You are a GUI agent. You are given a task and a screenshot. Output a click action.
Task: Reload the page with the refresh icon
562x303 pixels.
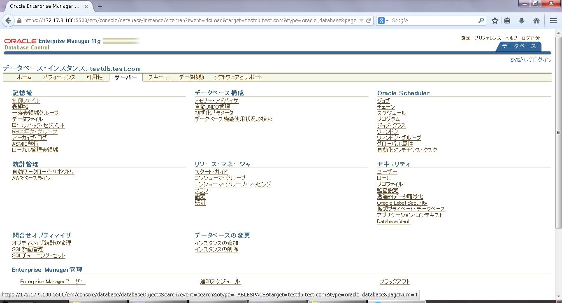[x=368, y=21]
